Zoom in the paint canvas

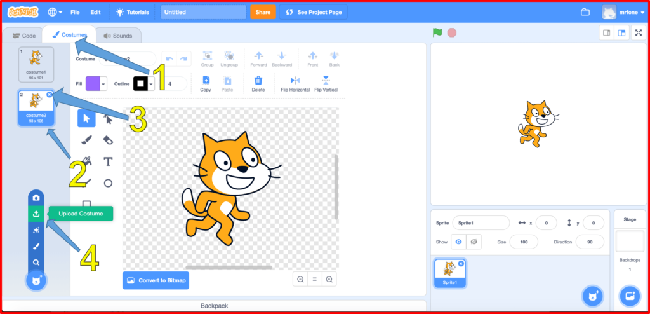click(329, 280)
